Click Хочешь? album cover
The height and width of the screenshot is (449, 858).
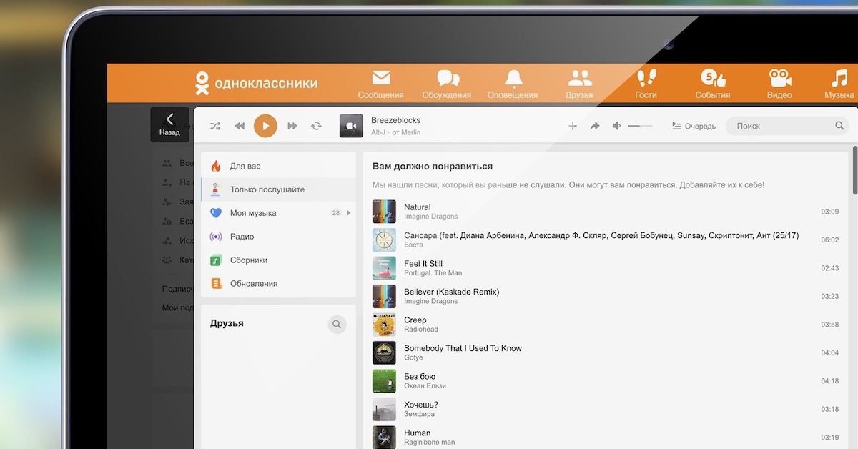coord(384,409)
